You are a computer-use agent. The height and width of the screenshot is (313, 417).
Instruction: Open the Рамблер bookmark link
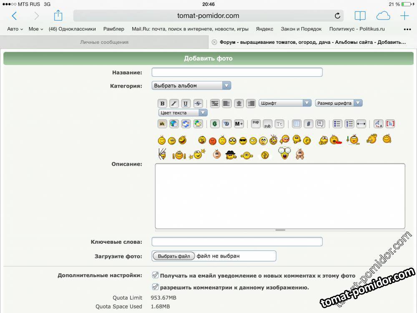113,29
